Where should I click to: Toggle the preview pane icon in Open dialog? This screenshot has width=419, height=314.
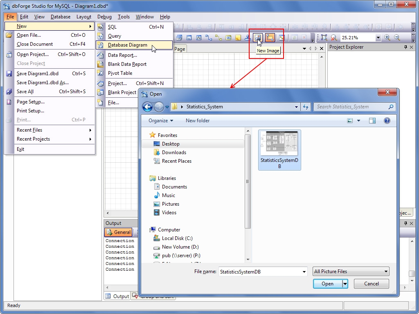point(372,121)
